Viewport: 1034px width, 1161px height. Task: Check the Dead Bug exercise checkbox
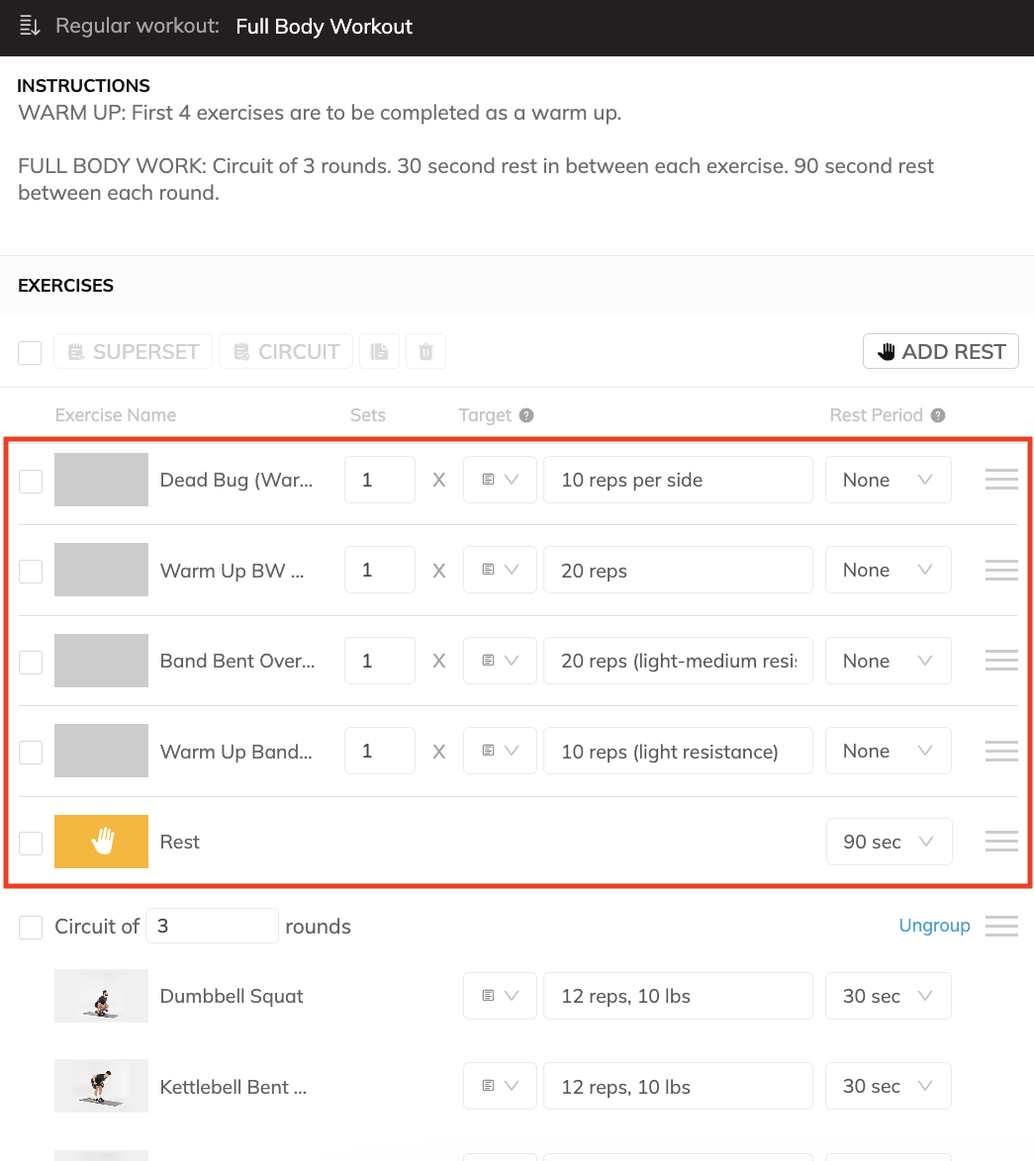[31, 482]
